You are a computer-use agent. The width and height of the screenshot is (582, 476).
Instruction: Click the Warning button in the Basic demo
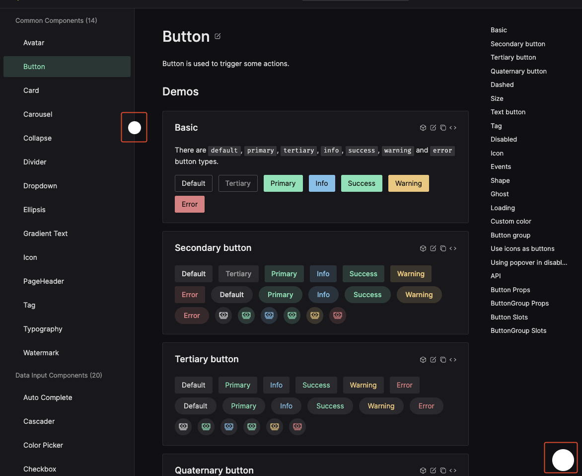coord(408,183)
